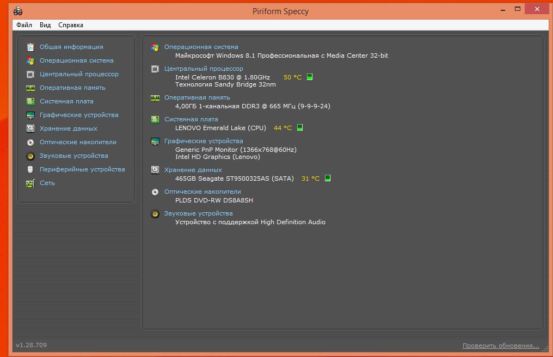Select the peripherals mouse icon in the sidebar
This screenshot has height=357, width=553.
click(x=30, y=169)
